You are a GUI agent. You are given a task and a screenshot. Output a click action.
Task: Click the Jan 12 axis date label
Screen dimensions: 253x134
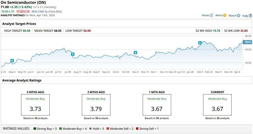coord(181,72)
